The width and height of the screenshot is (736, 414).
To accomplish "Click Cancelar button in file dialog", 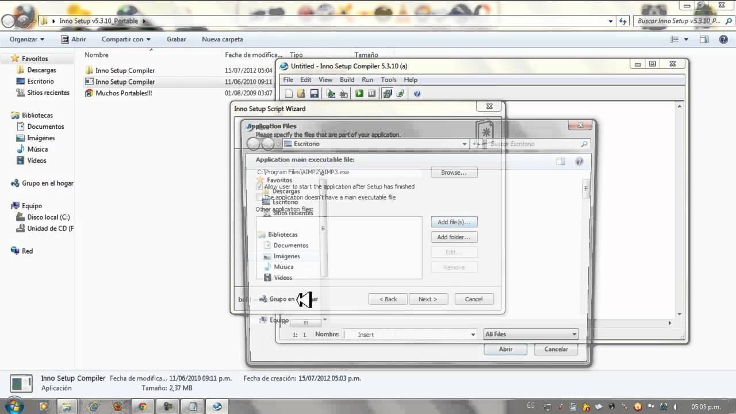I will click(x=556, y=349).
